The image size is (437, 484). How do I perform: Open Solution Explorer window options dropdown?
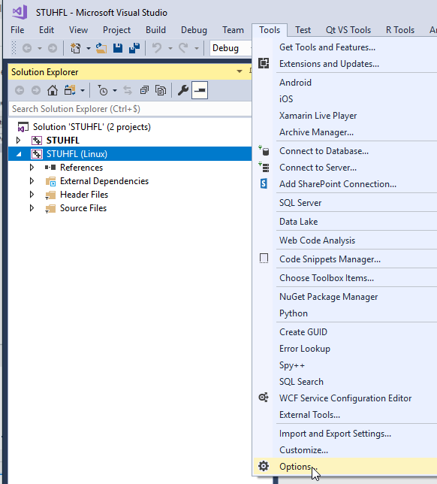coord(240,71)
